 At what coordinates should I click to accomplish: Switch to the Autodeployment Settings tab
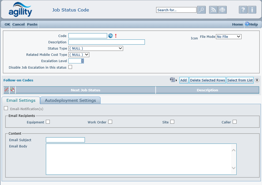click(x=70, y=100)
